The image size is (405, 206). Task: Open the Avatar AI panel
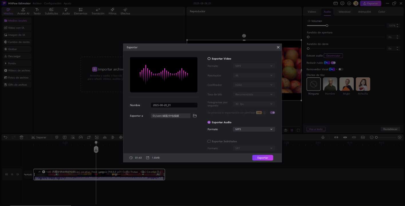click(23, 11)
